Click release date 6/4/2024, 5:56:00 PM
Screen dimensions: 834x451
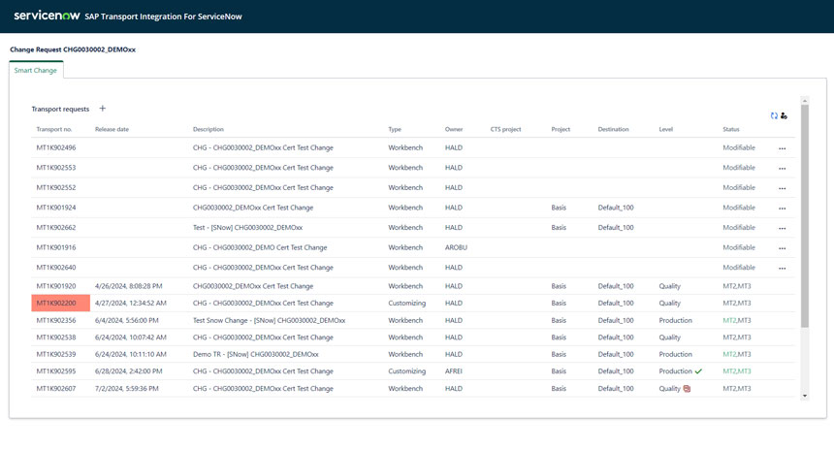point(127,321)
